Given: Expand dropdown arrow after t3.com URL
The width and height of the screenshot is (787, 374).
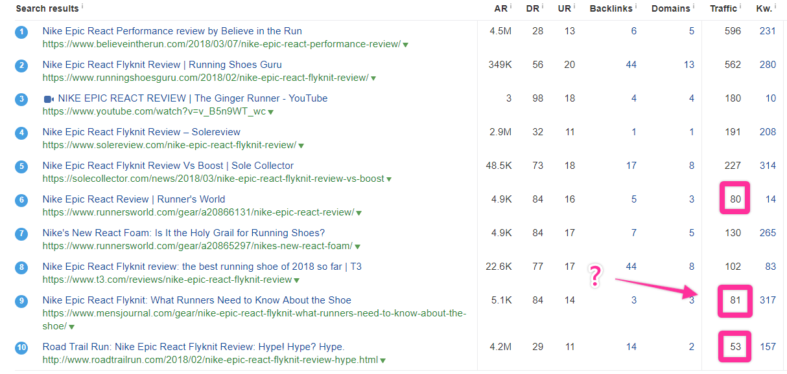Looking at the screenshot, I should (x=296, y=280).
